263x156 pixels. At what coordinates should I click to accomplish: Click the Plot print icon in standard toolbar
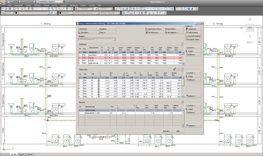pyautogui.click(x=14, y=9)
